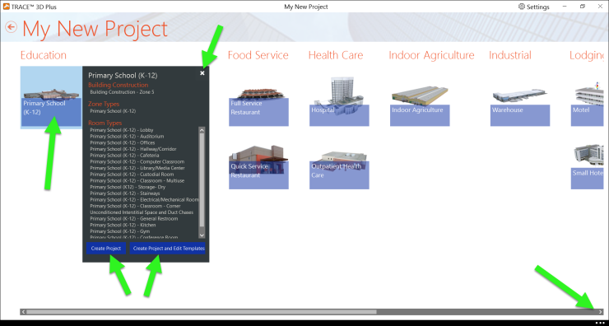Select the Small Hotel building tile
The height and width of the screenshot is (326, 609).
(587, 166)
